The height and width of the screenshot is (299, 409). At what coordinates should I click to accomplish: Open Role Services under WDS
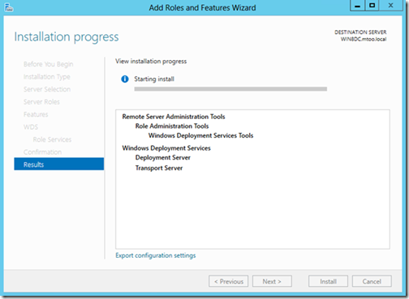(52, 139)
